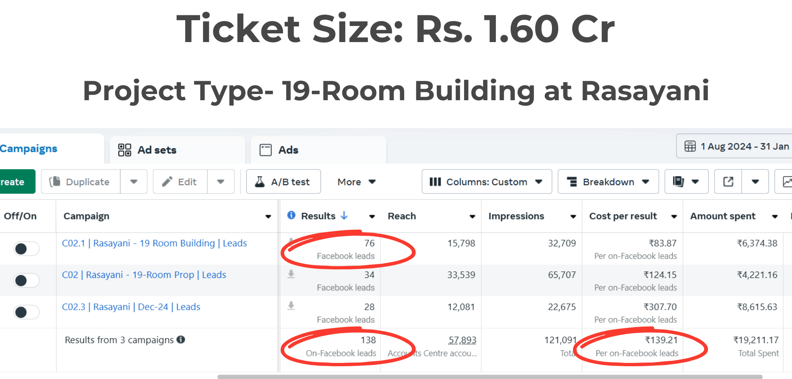Open the More actions dropdown
The height and width of the screenshot is (379, 792).
point(356,182)
